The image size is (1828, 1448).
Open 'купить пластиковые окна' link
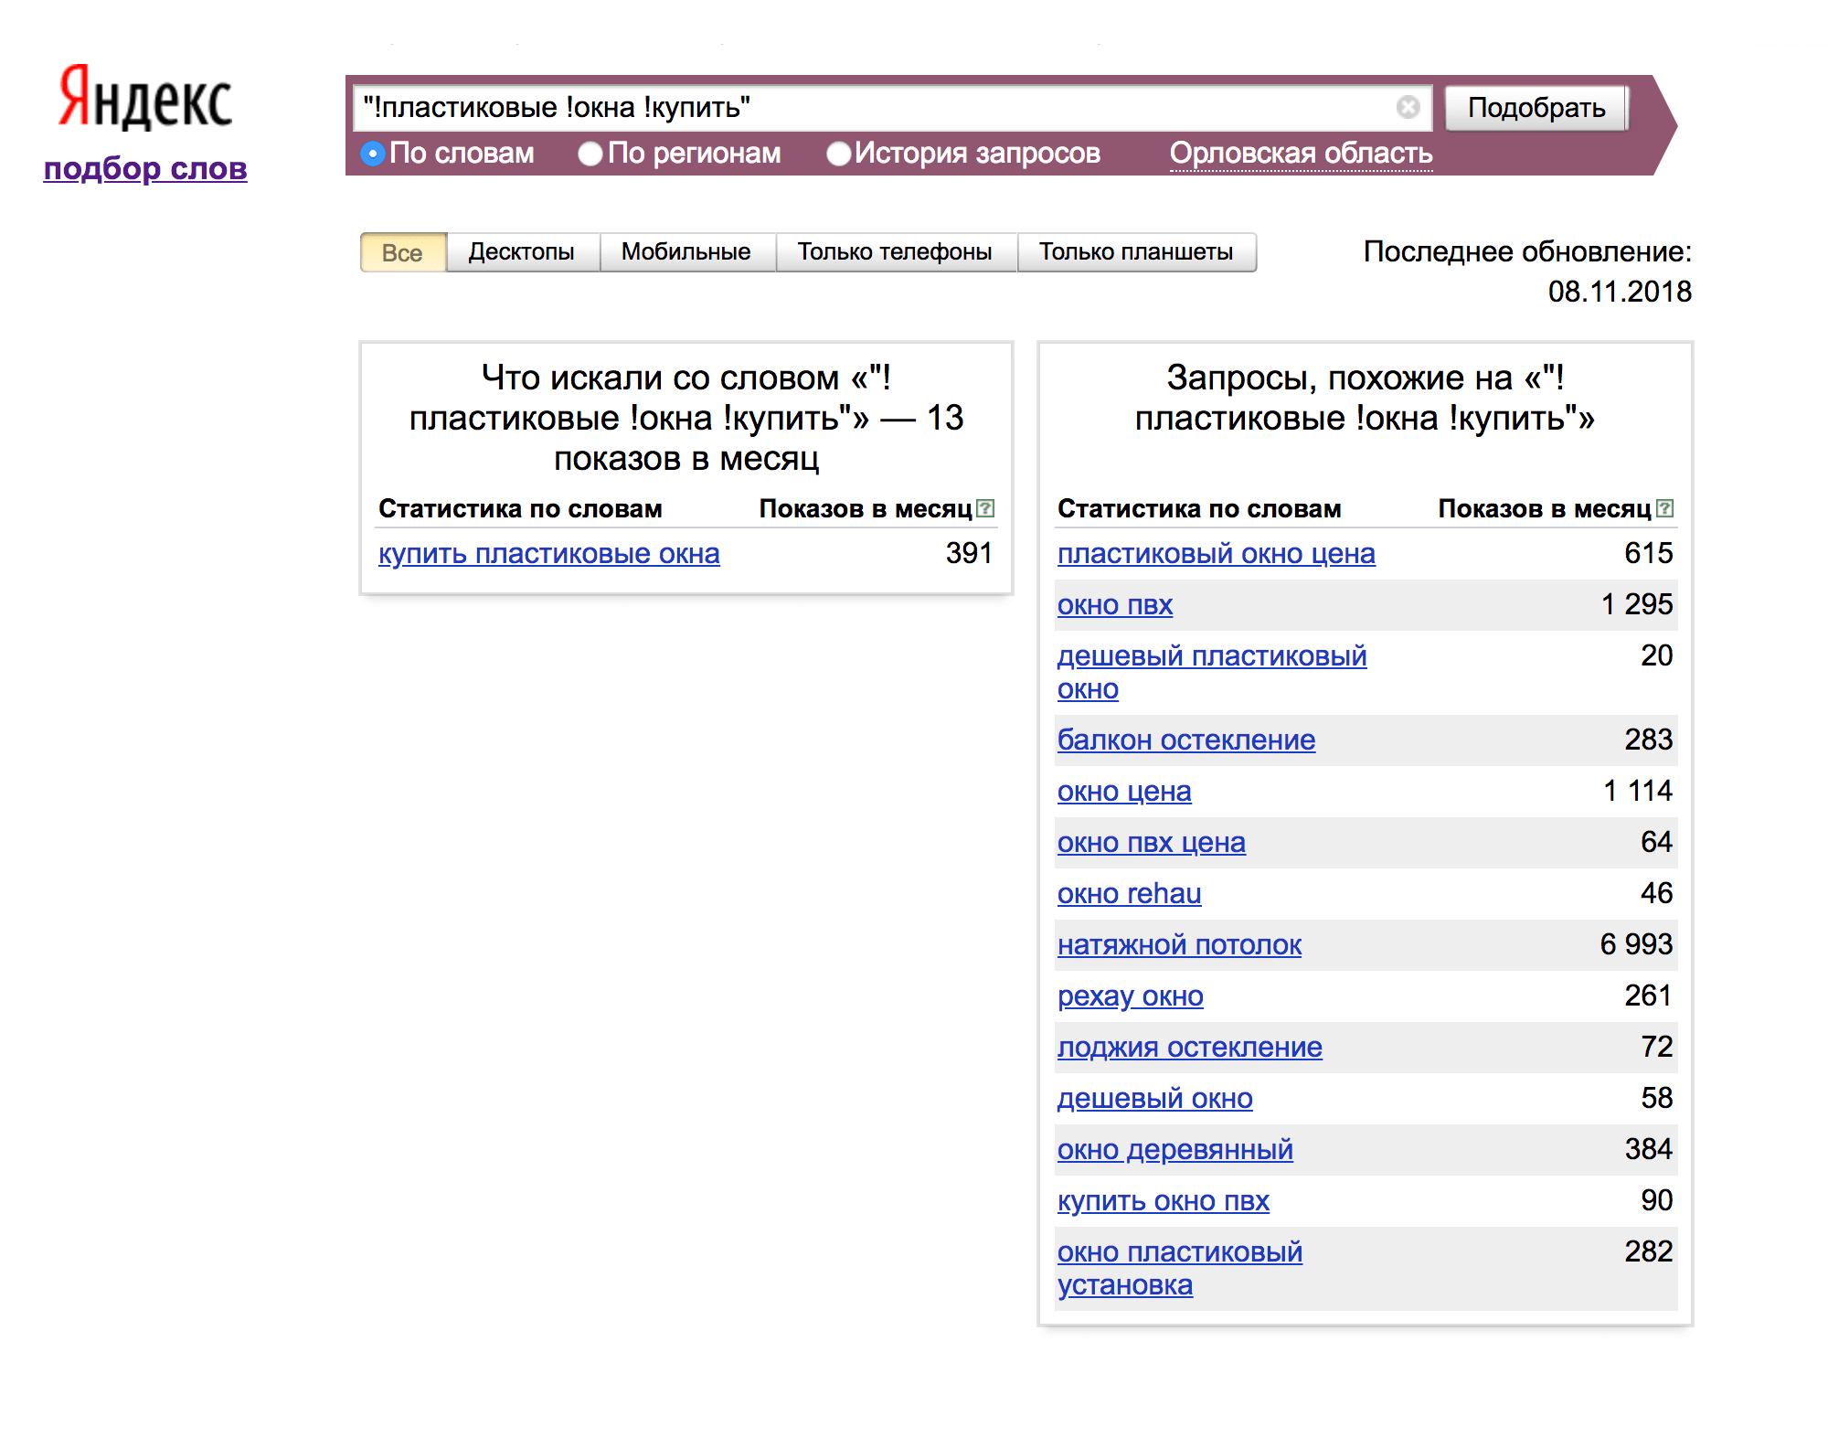tap(549, 554)
